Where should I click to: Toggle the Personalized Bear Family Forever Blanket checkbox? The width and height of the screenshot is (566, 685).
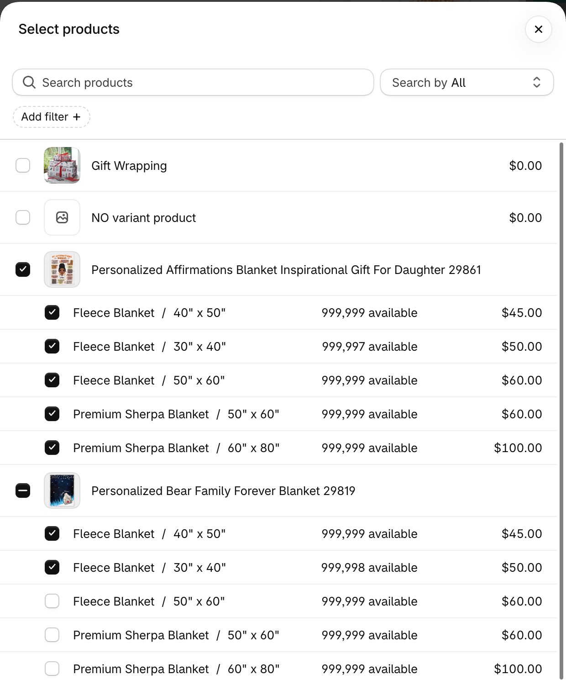point(23,490)
